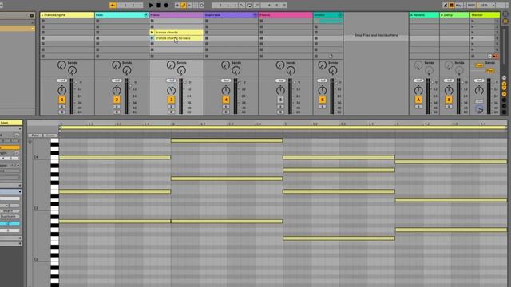511x287 pixels.
Task: Show Arrangement view selector icon
Action: [x=505, y=14]
